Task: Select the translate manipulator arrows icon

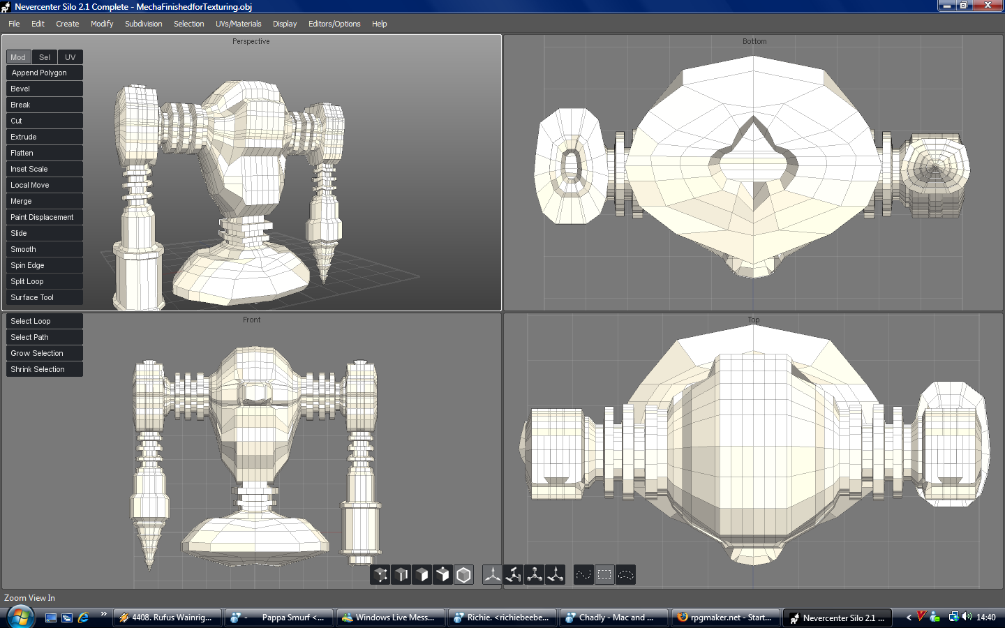Action: [493, 575]
